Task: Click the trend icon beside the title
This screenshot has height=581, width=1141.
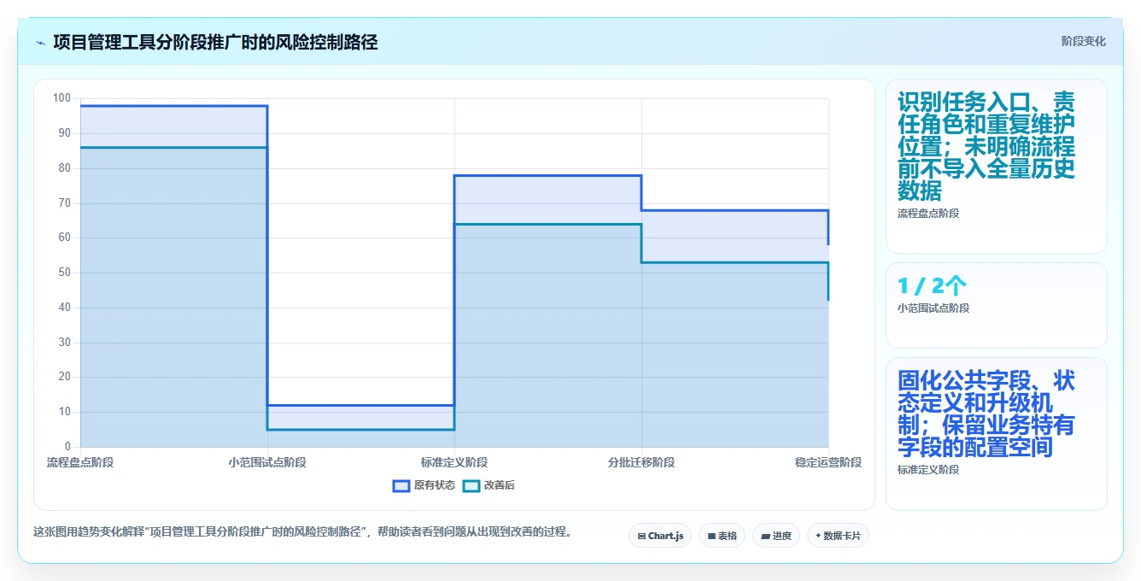Action: (x=40, y=43)
